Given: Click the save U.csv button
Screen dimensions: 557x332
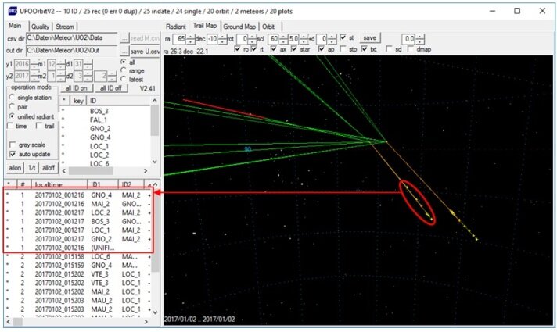Looking at the screenshot, I should (x=143, y=50).
